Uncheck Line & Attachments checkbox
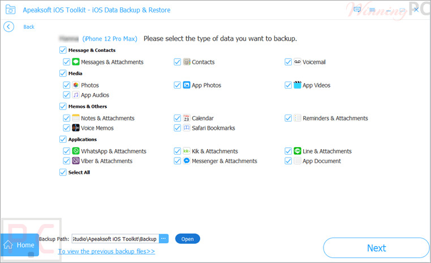Image resolution: width=431 pixels, height=263 pixels. click(x=288, y=151)
